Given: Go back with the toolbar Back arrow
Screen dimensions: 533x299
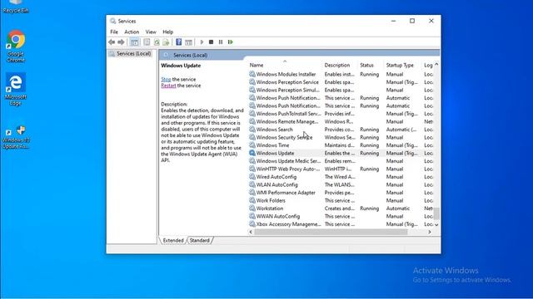Looking at the screenshot, I should coord(112,42).
